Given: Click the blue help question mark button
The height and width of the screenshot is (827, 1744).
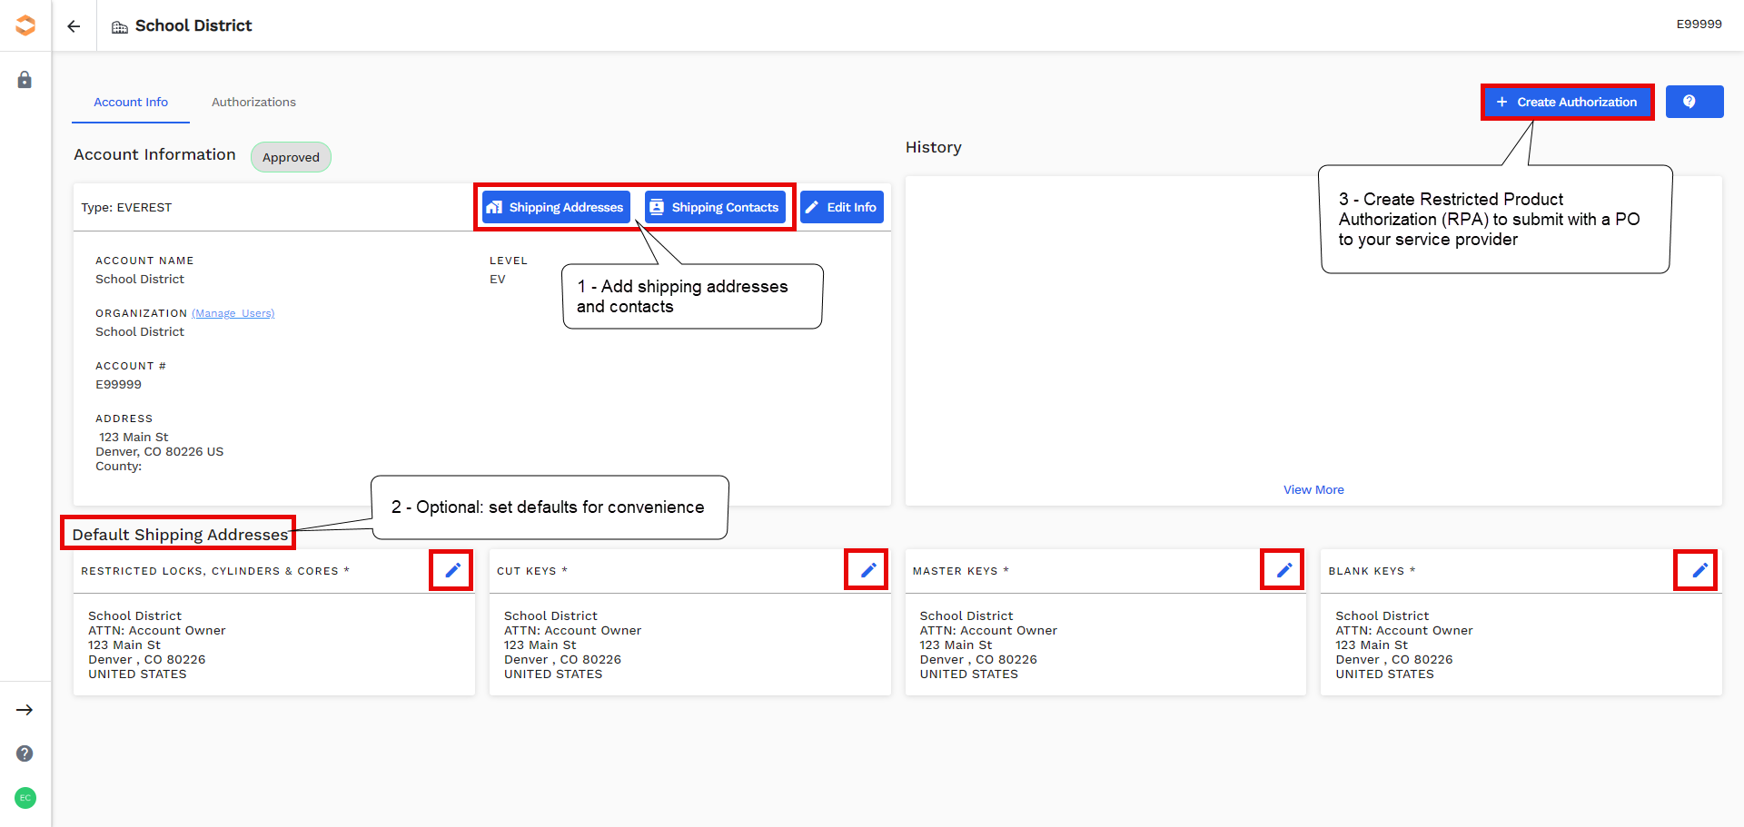Looking at the screenshot, I should coord(1693,102).
